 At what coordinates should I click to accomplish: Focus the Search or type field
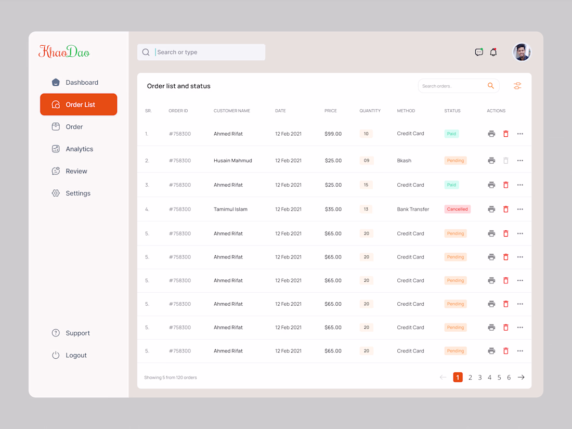pyautogui.click(x=201, y=52)
